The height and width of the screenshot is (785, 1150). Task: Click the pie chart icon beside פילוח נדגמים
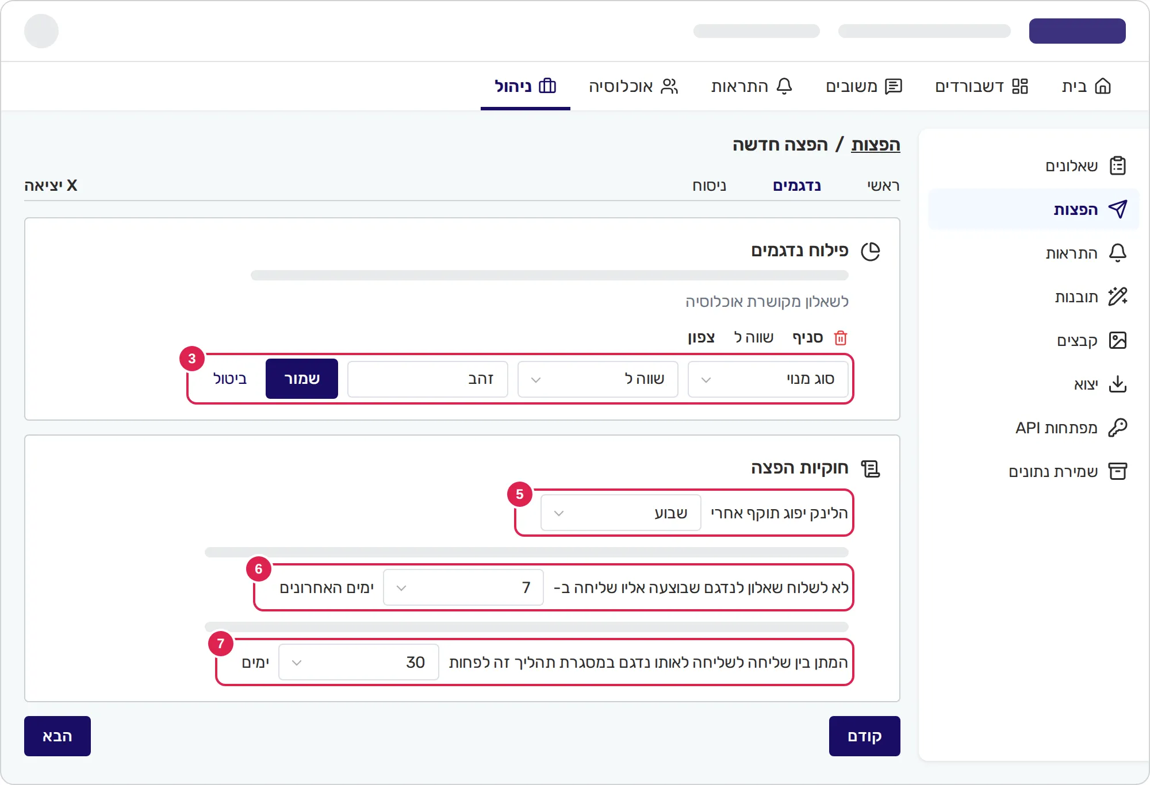[x=871, y=251]
